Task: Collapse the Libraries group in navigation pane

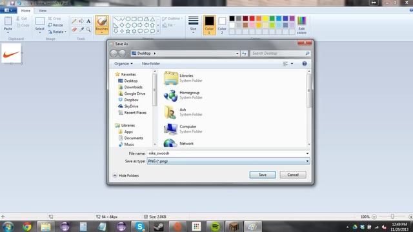Action: click(x=125, y=125)
